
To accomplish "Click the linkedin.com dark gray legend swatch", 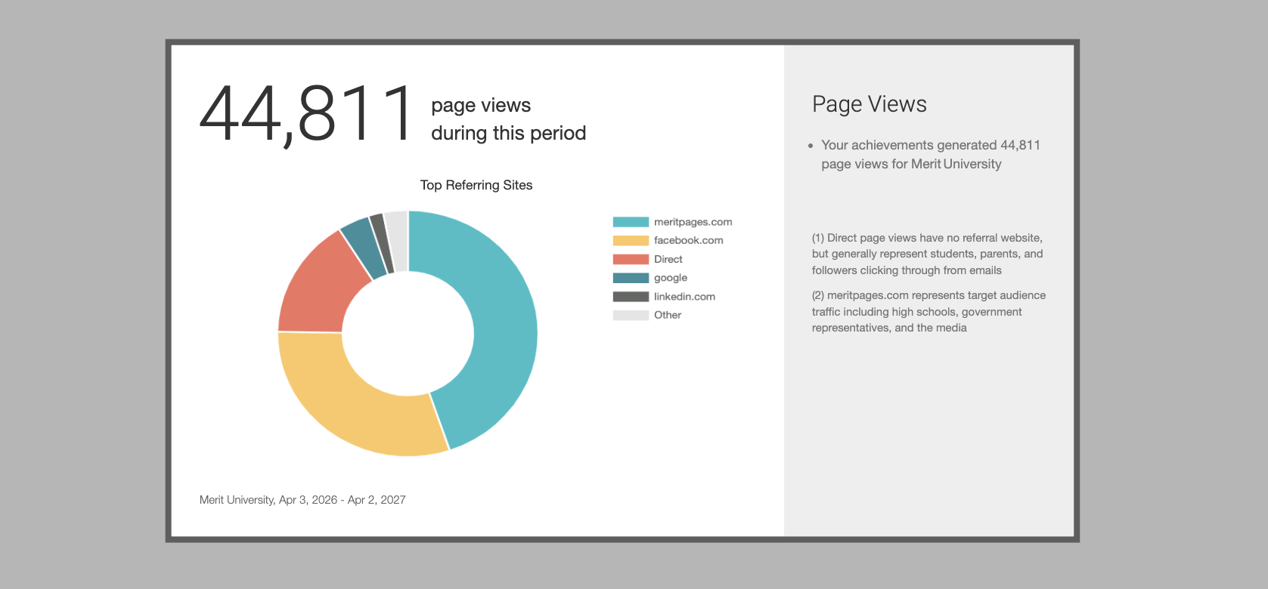I will point(631,297).
